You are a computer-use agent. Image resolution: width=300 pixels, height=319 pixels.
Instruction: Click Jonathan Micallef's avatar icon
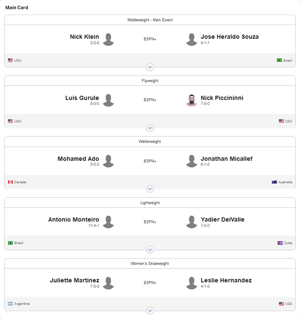[x=191, y=161]
